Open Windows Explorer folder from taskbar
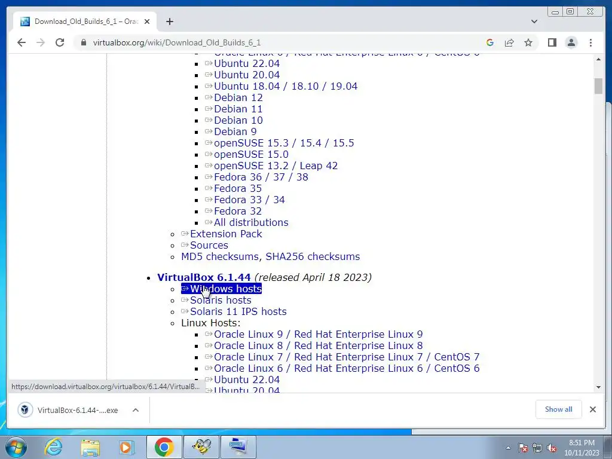Screen dimensions: 612x459 90,447
